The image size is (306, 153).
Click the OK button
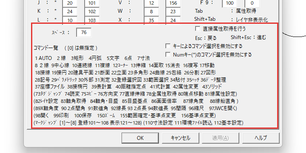pyautogui.click(x=140, y=138)
